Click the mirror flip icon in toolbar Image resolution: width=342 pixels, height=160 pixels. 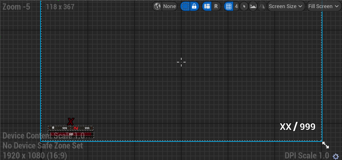pyautogui.click(x=262, y=6)
